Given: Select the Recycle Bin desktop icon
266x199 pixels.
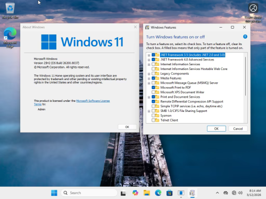Looking at the screenshot, I should [10, 11].
